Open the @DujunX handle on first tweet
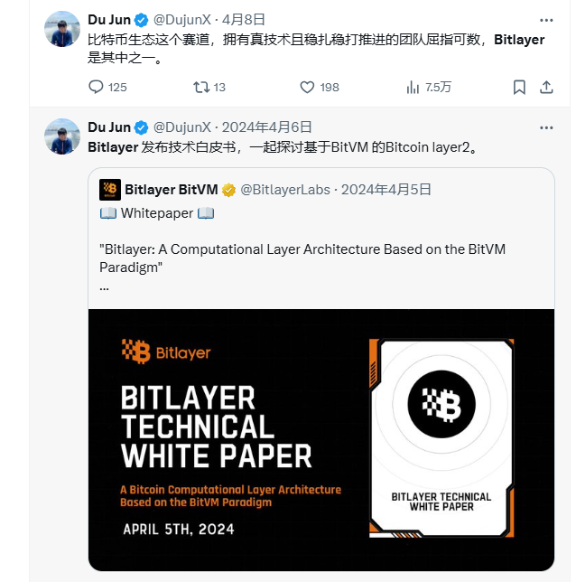576x582 pixels. 182,20
